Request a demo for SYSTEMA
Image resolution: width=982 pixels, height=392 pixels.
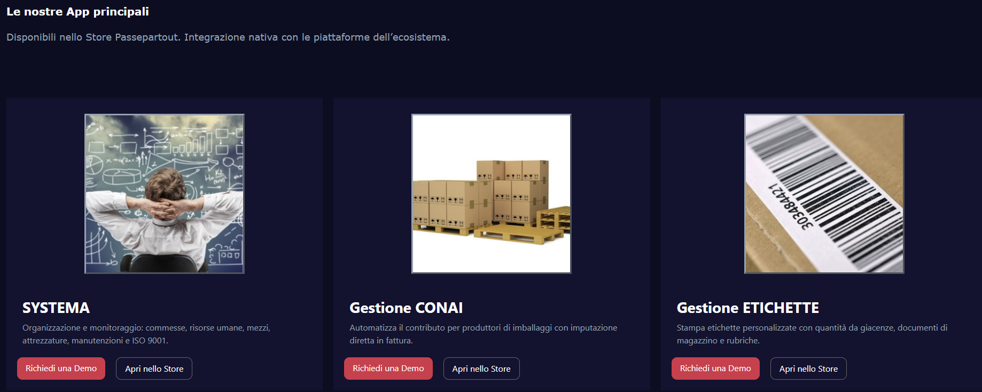point(61,369)
